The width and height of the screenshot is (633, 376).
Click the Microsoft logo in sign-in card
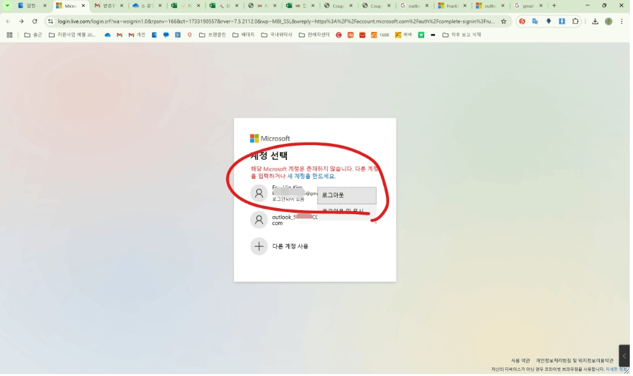(271, 139)
